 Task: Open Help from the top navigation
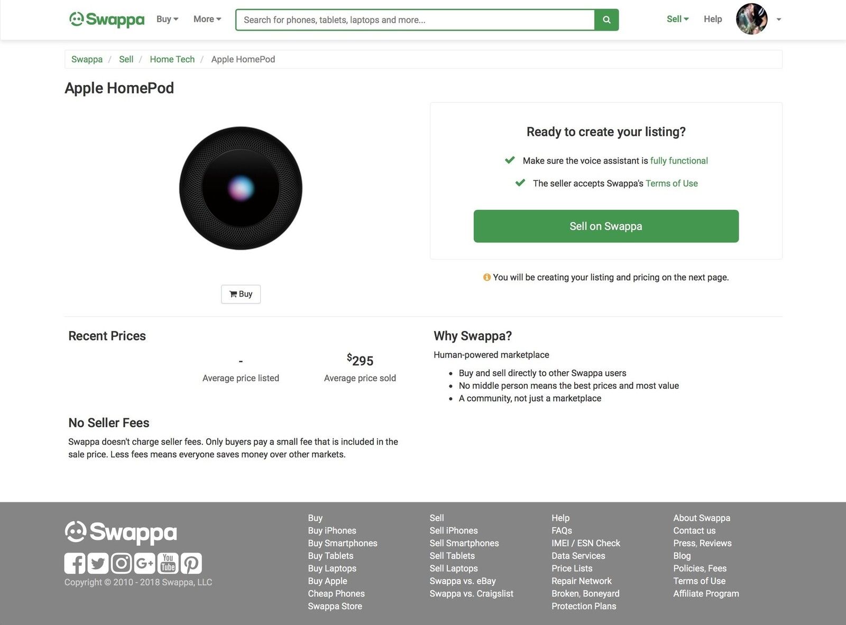(712, 19)
